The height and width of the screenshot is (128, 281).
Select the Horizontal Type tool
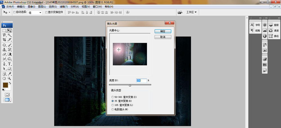point(10,64)
